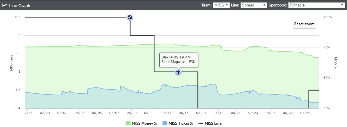The image size is (347, 127).
Task: Click the Line Graph chart icon
Action: pos(5,5)
